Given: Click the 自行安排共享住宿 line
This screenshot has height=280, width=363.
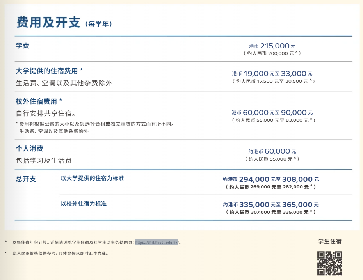Looking at the screenshot, I should pyautogui.click(x=46, y=113).
